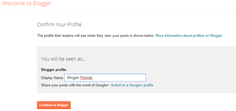Click the underlined word Pemula in the field
Viewport: 236px width, 111px height.
click(86, 78)
